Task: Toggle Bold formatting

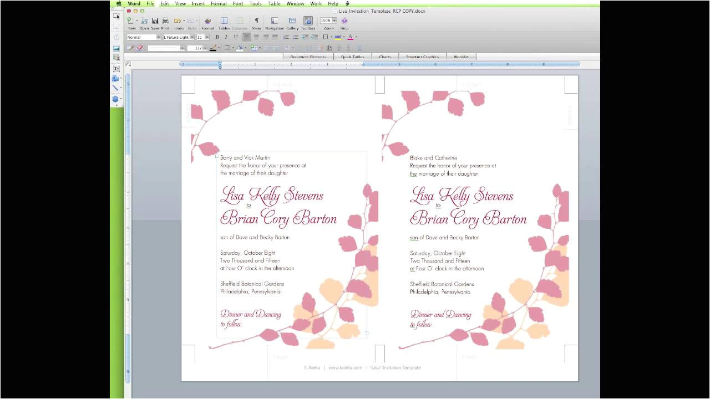Action: (x=217, y=37)
